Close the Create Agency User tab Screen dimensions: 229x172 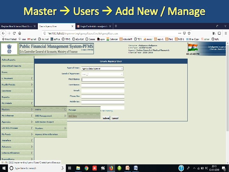tap(72, 26)
